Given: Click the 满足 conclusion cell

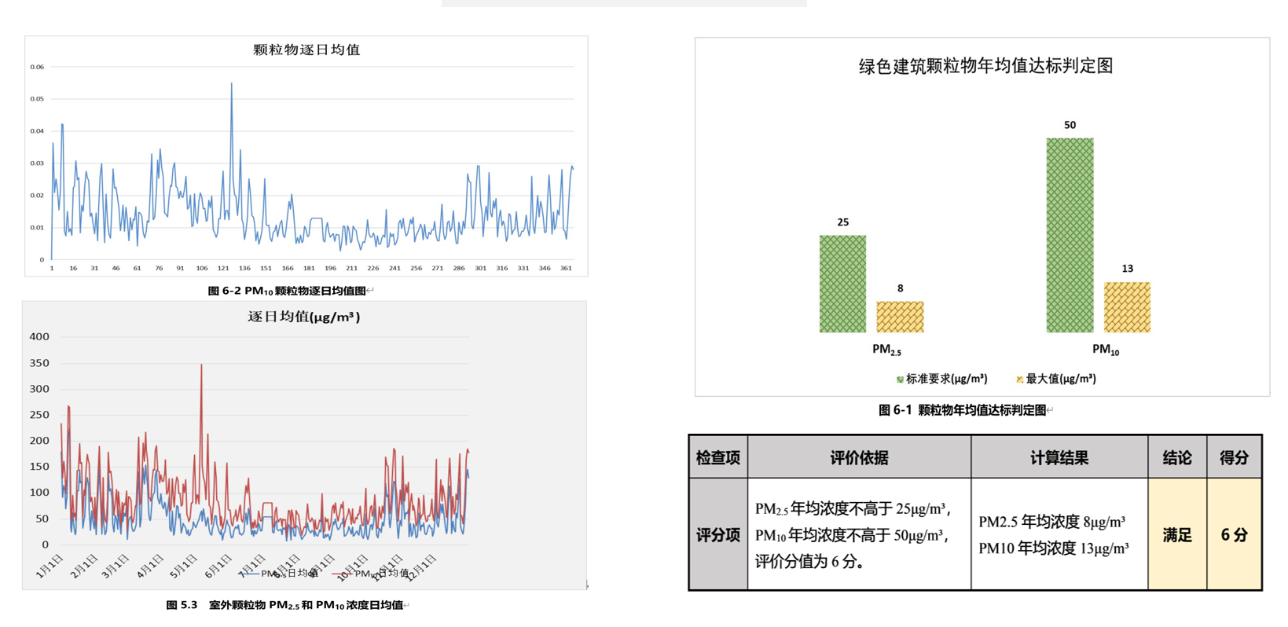Looking at the screenshot, I should point(1176,534).
